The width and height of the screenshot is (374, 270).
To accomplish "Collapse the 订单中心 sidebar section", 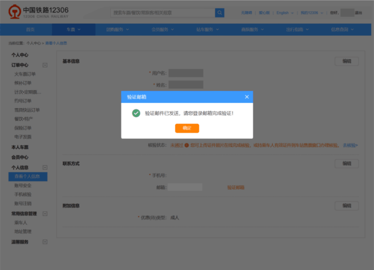I will [45, 65].
